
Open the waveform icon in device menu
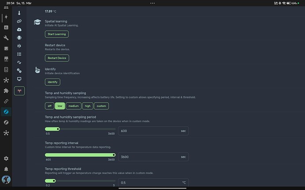(19, 62)
